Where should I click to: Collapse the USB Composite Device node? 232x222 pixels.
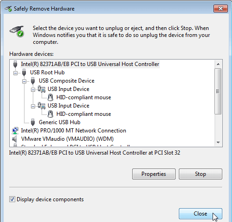(x=24, y=81)
